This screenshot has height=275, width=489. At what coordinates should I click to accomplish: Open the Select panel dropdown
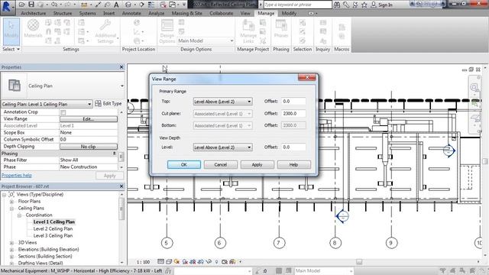[x=11, y=49]
